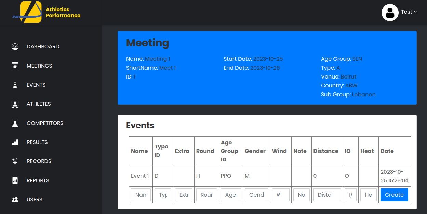Focus the new event Name field
427x214 pixels.
141,195
